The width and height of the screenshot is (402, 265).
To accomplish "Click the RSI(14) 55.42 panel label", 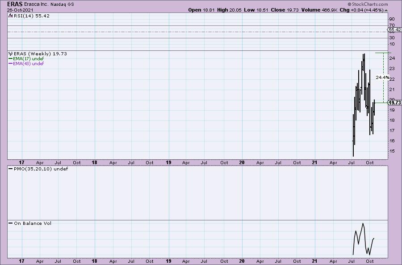I will (31, 16).
